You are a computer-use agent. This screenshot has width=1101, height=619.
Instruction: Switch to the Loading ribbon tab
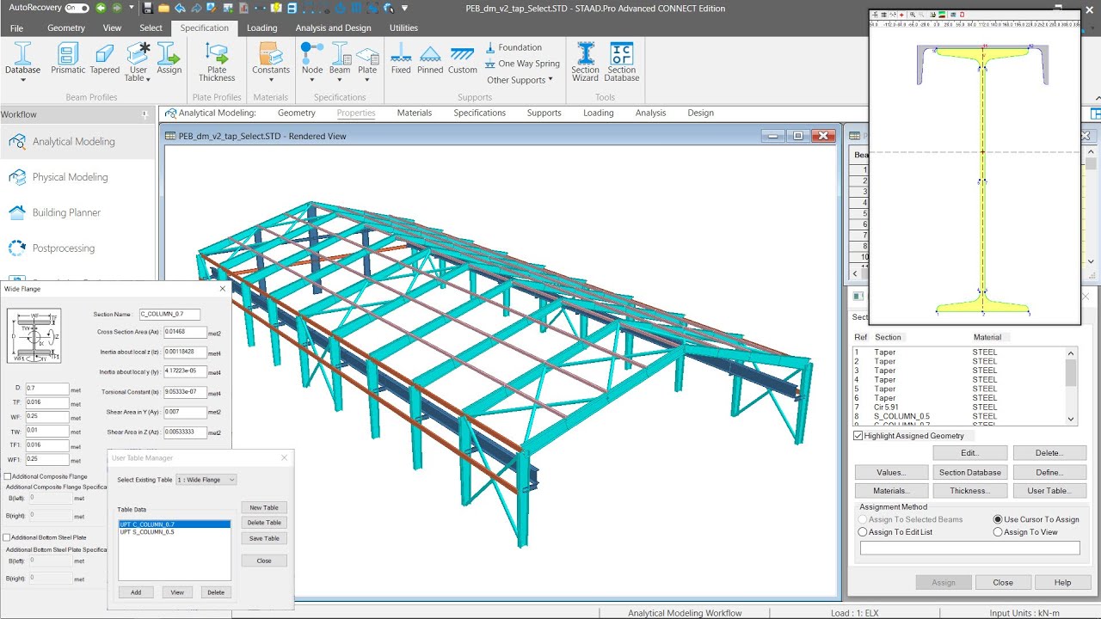261,28
